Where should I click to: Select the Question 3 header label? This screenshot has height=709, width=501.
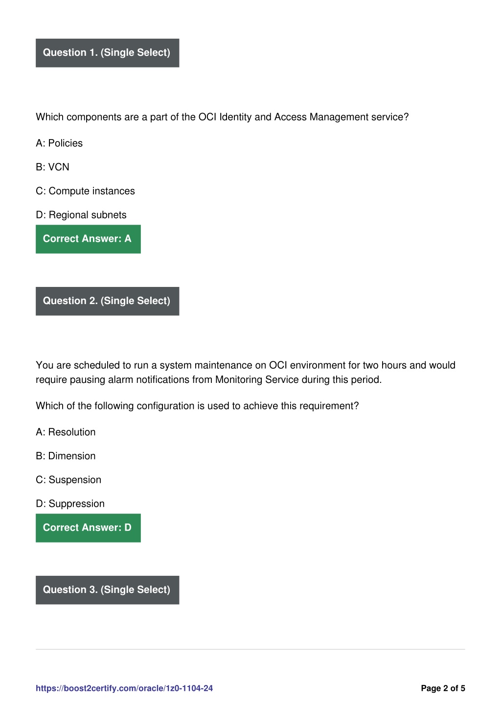tap(107, 590)
